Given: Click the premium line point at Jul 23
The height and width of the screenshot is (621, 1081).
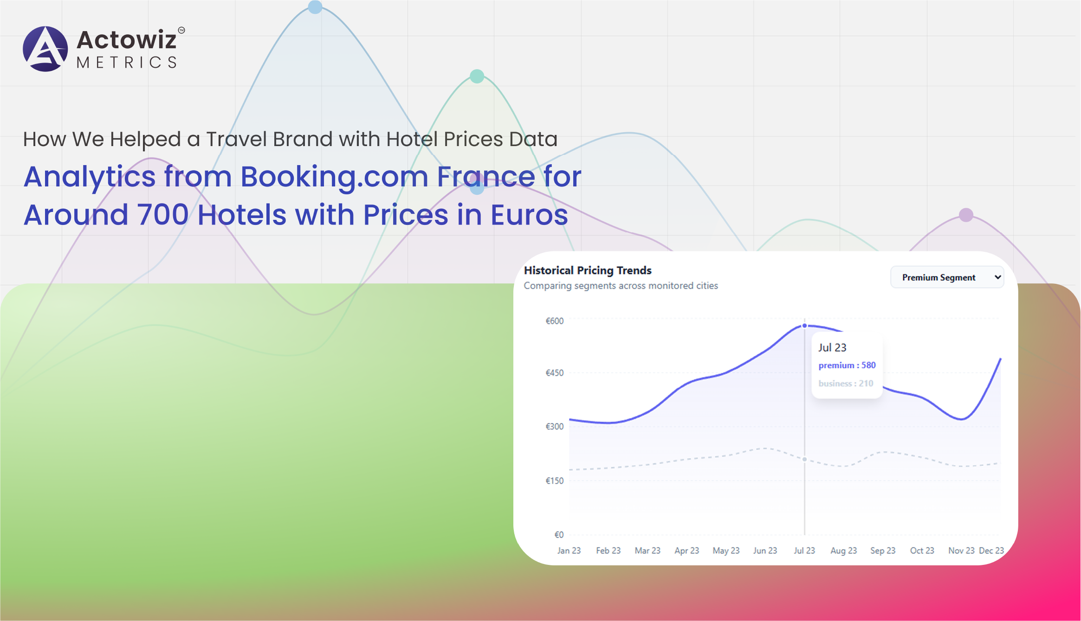Looking at the screenshot, I should (804, 326).
